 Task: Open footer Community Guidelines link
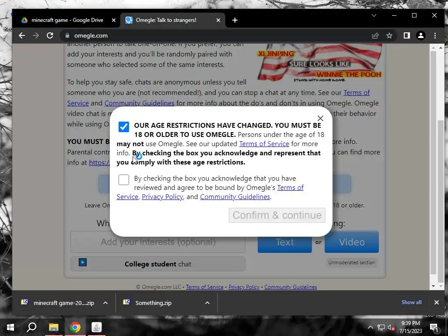[x=290, y=287]
